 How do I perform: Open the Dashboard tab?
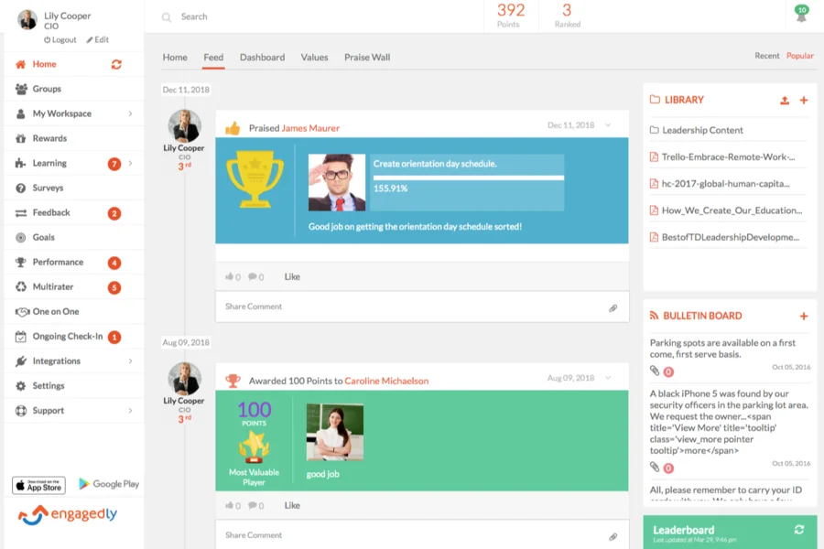[x=262, y=58]
